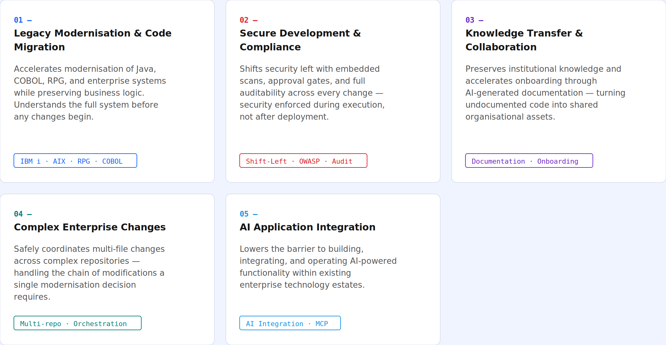Select the Documentation · Onboarding tag

[529, 161]
